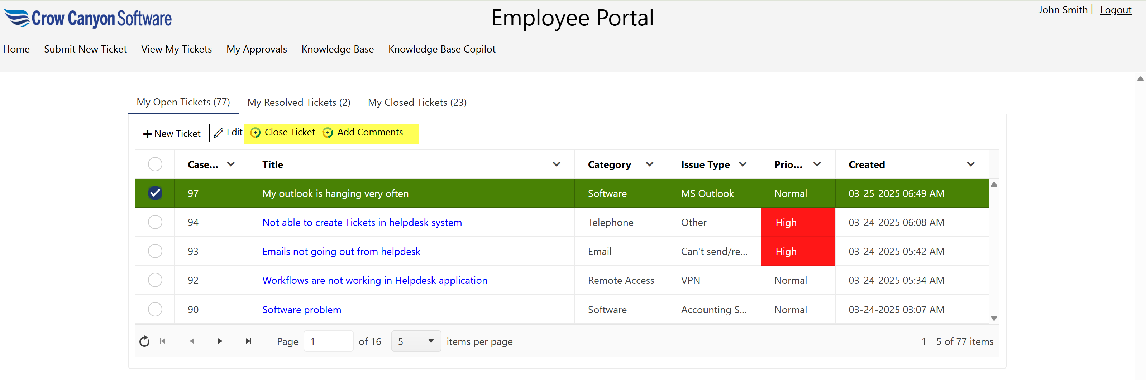Select ticket 94 row selector

(155, 222)
